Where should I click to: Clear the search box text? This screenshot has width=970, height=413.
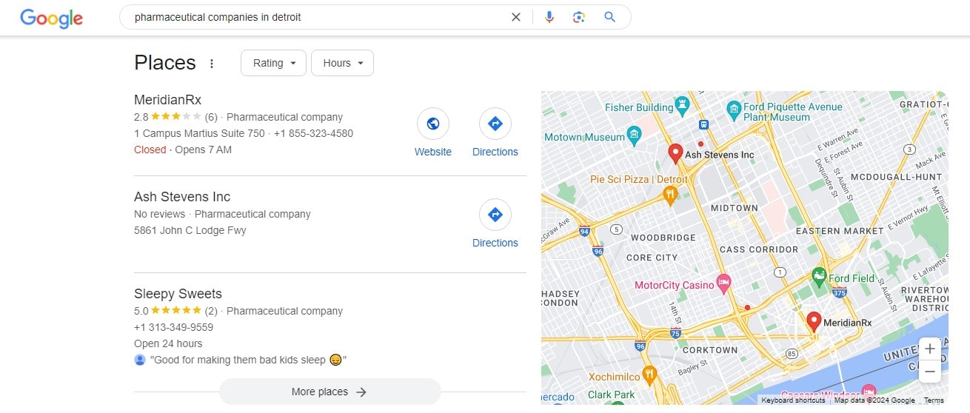(x=516, y=17)
